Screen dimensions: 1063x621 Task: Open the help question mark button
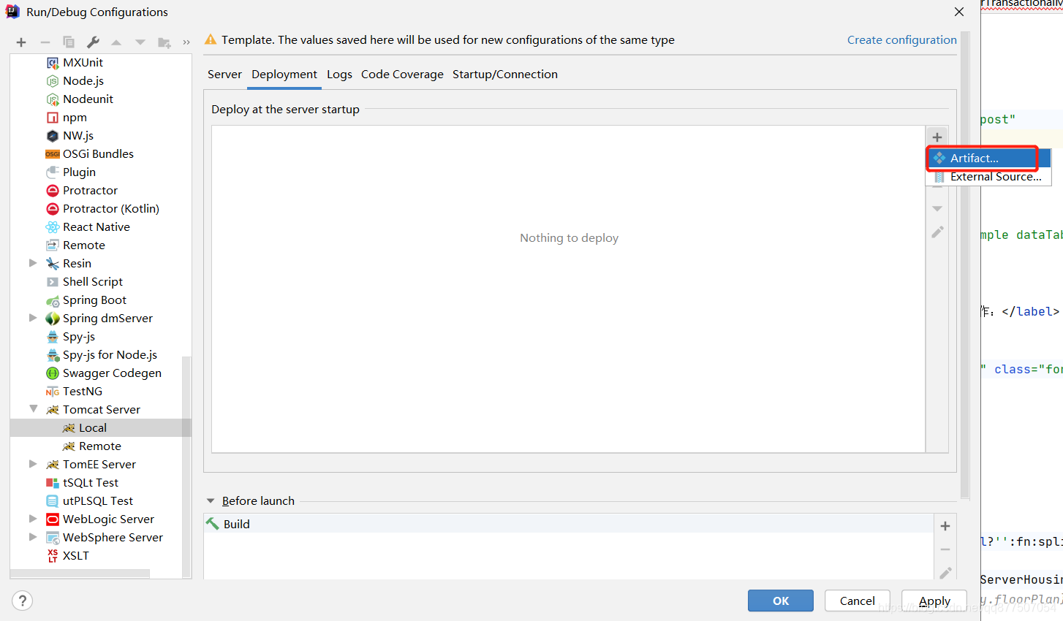(23, 601)
